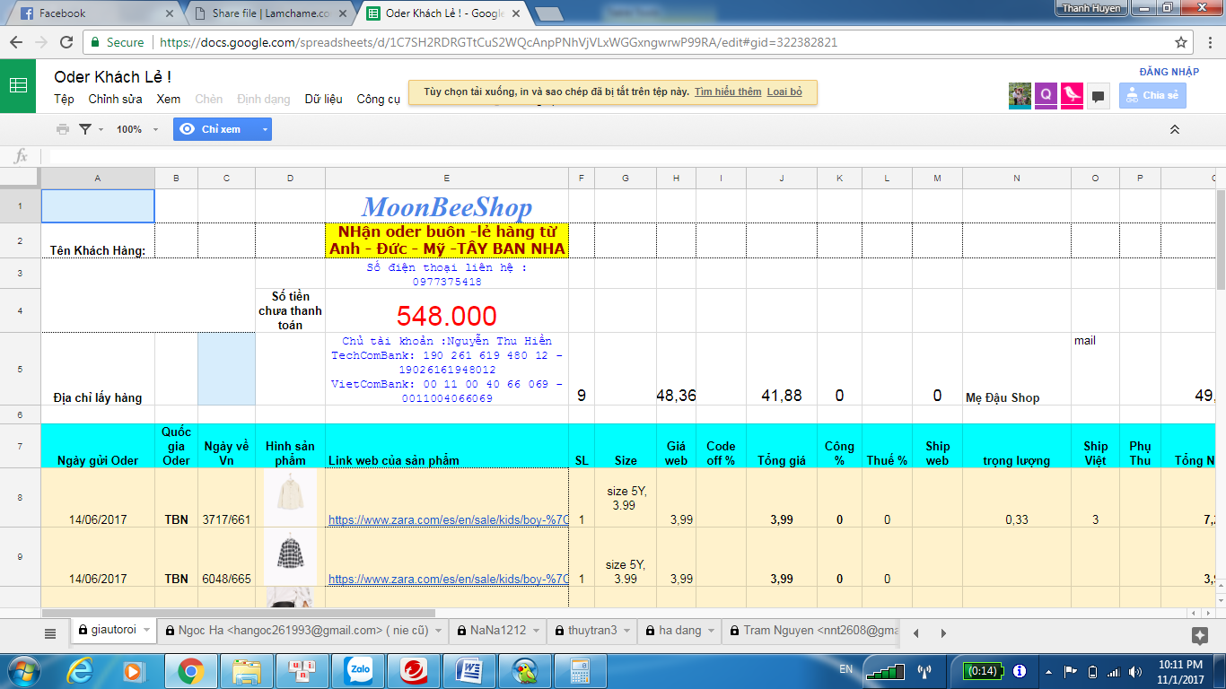Click the filter funnel icon
Image resolution: width=1226 pixels, height=689 pixels.
point(85,129)
